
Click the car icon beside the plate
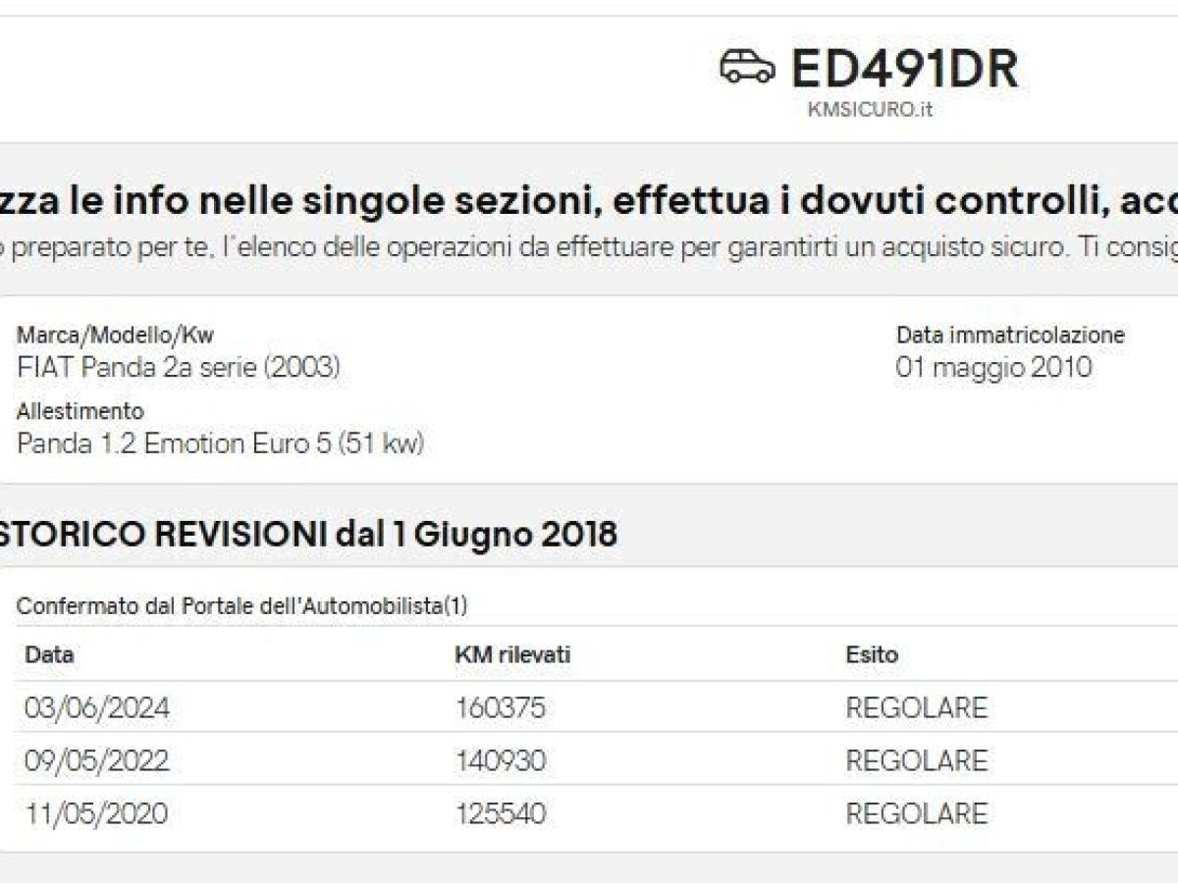click(747, 67)
